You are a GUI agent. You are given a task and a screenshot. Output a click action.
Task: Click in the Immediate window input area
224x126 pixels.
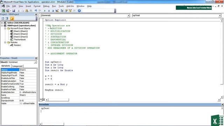click(x=130, y=114)
